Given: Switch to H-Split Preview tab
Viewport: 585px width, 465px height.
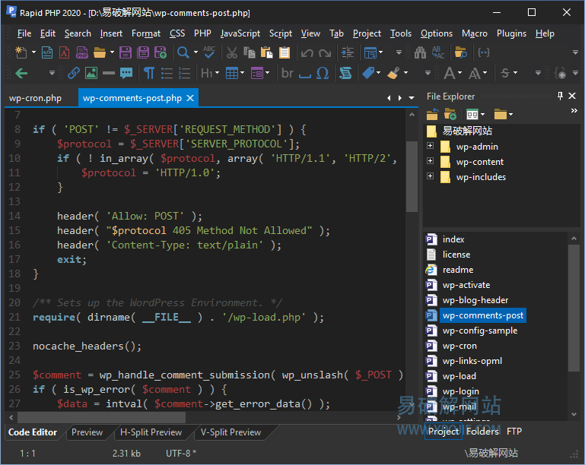Looking at the screenshot, I should tap(151, 432).
